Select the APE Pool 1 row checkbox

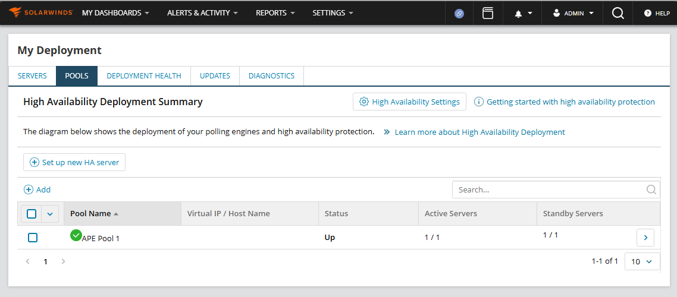tap(33, 238)
